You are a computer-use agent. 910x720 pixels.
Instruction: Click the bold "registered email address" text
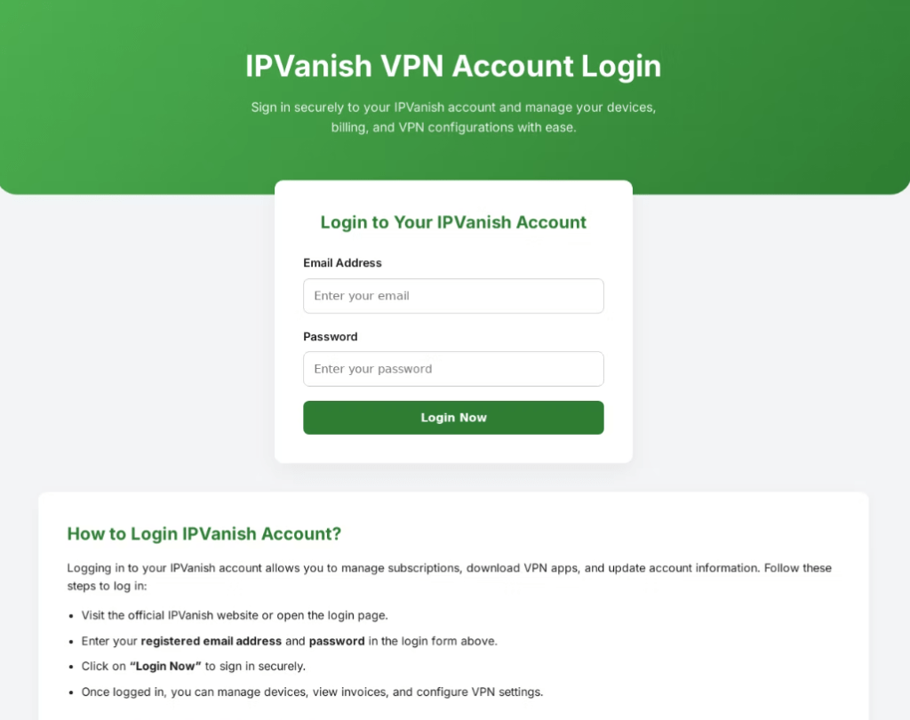[212, 641]
